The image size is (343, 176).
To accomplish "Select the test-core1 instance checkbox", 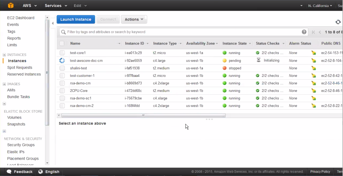I will [62, 53].
